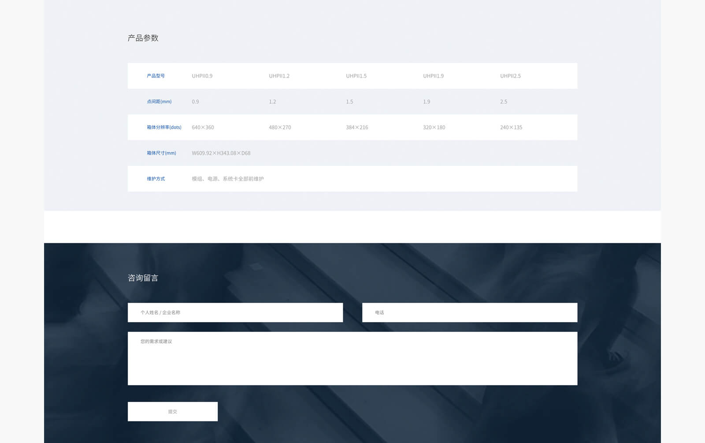Click the 384×216 resolution value
This screenshot has width=705, height=443.
(x=357, y=128)
